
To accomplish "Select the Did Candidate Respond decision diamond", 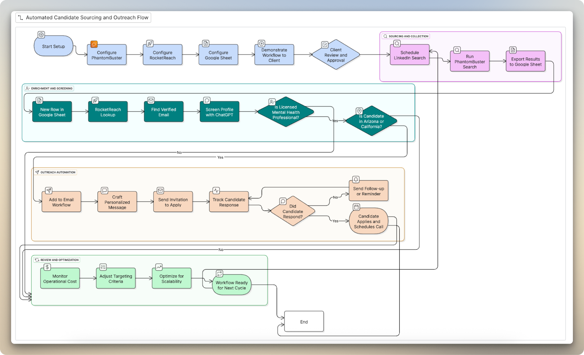I will click(293, 211).
